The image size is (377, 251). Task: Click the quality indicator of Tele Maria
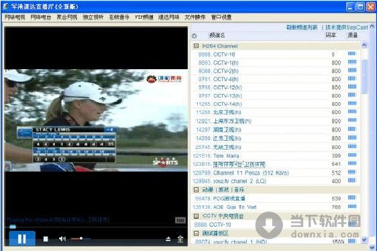[352, 155]
